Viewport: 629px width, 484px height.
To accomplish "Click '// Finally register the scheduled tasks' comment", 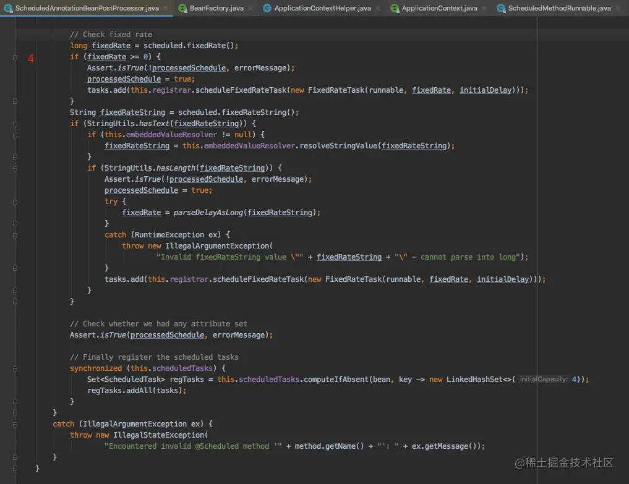I will (154, 357).
